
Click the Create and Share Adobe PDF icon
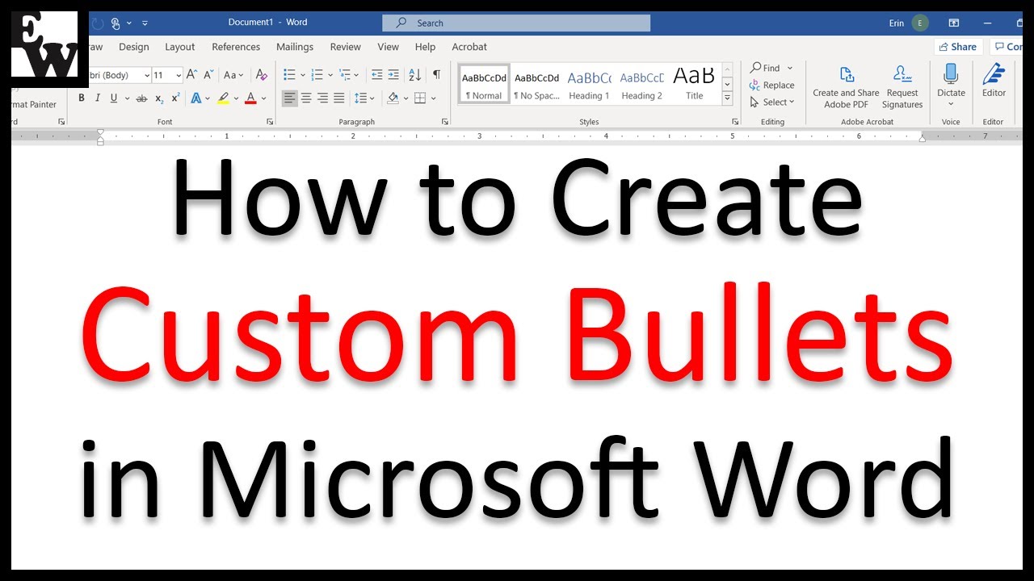(846, 75)
